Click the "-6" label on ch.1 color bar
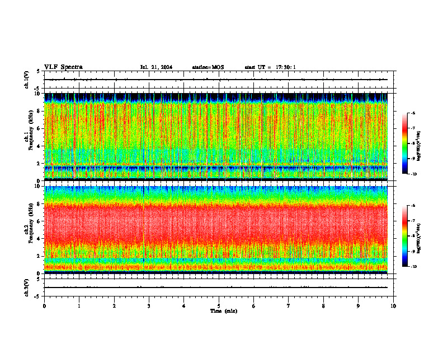The image size is (443, 343). tap(413, 113)
